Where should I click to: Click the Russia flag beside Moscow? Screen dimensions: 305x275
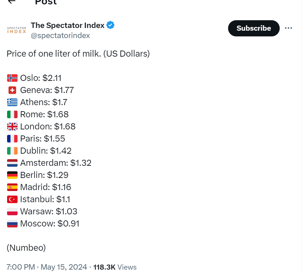click(x=12, y=224)
